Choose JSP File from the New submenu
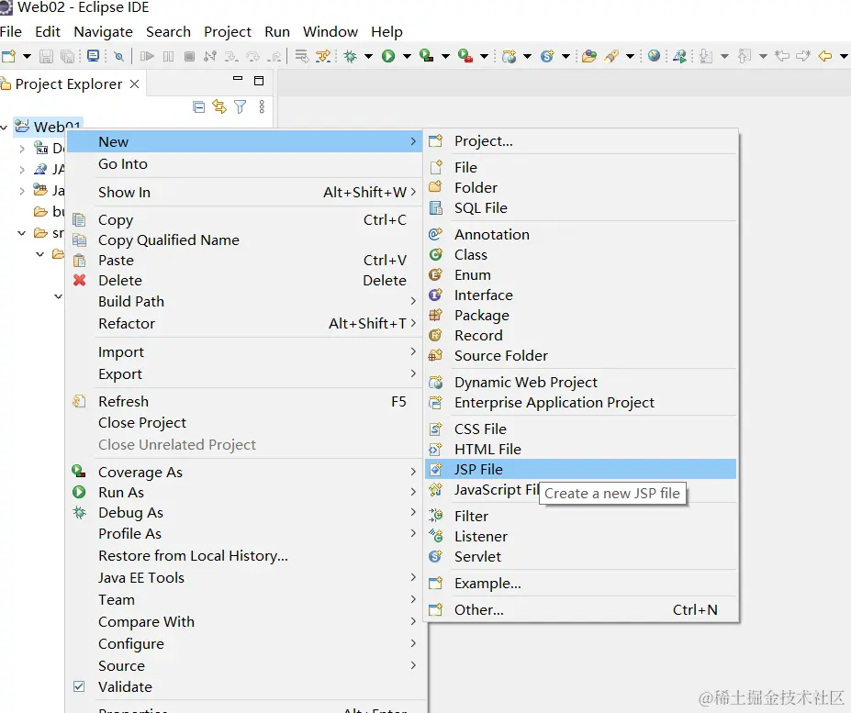851x713 pixels. coord(581,469)
